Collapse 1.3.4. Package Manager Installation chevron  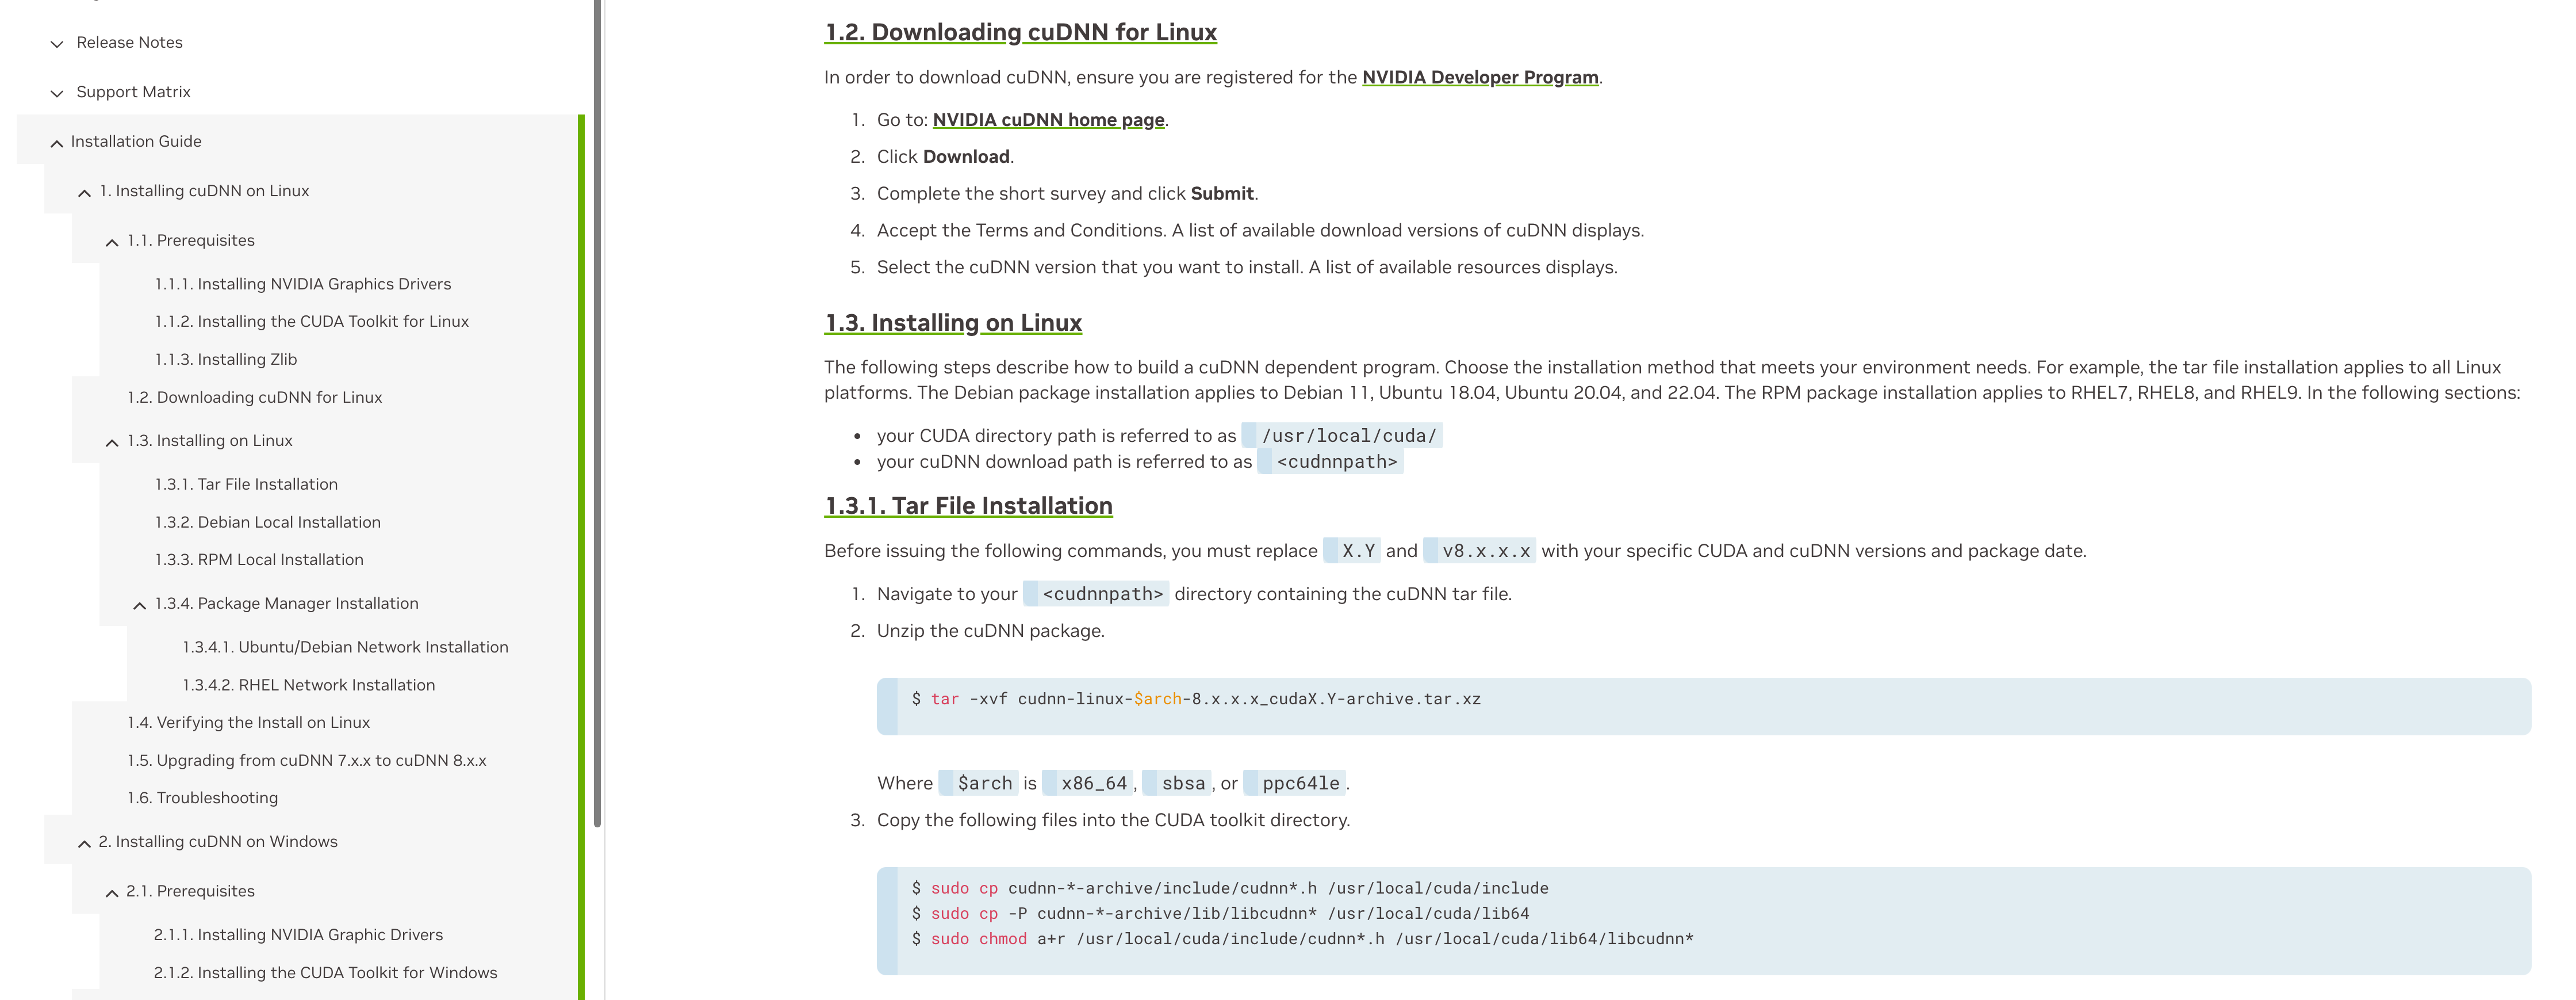point(140,605)
